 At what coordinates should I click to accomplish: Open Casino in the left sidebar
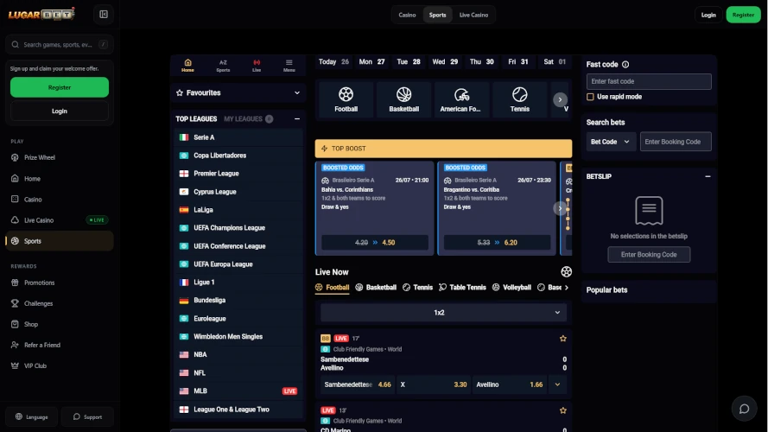coord(60,200)
